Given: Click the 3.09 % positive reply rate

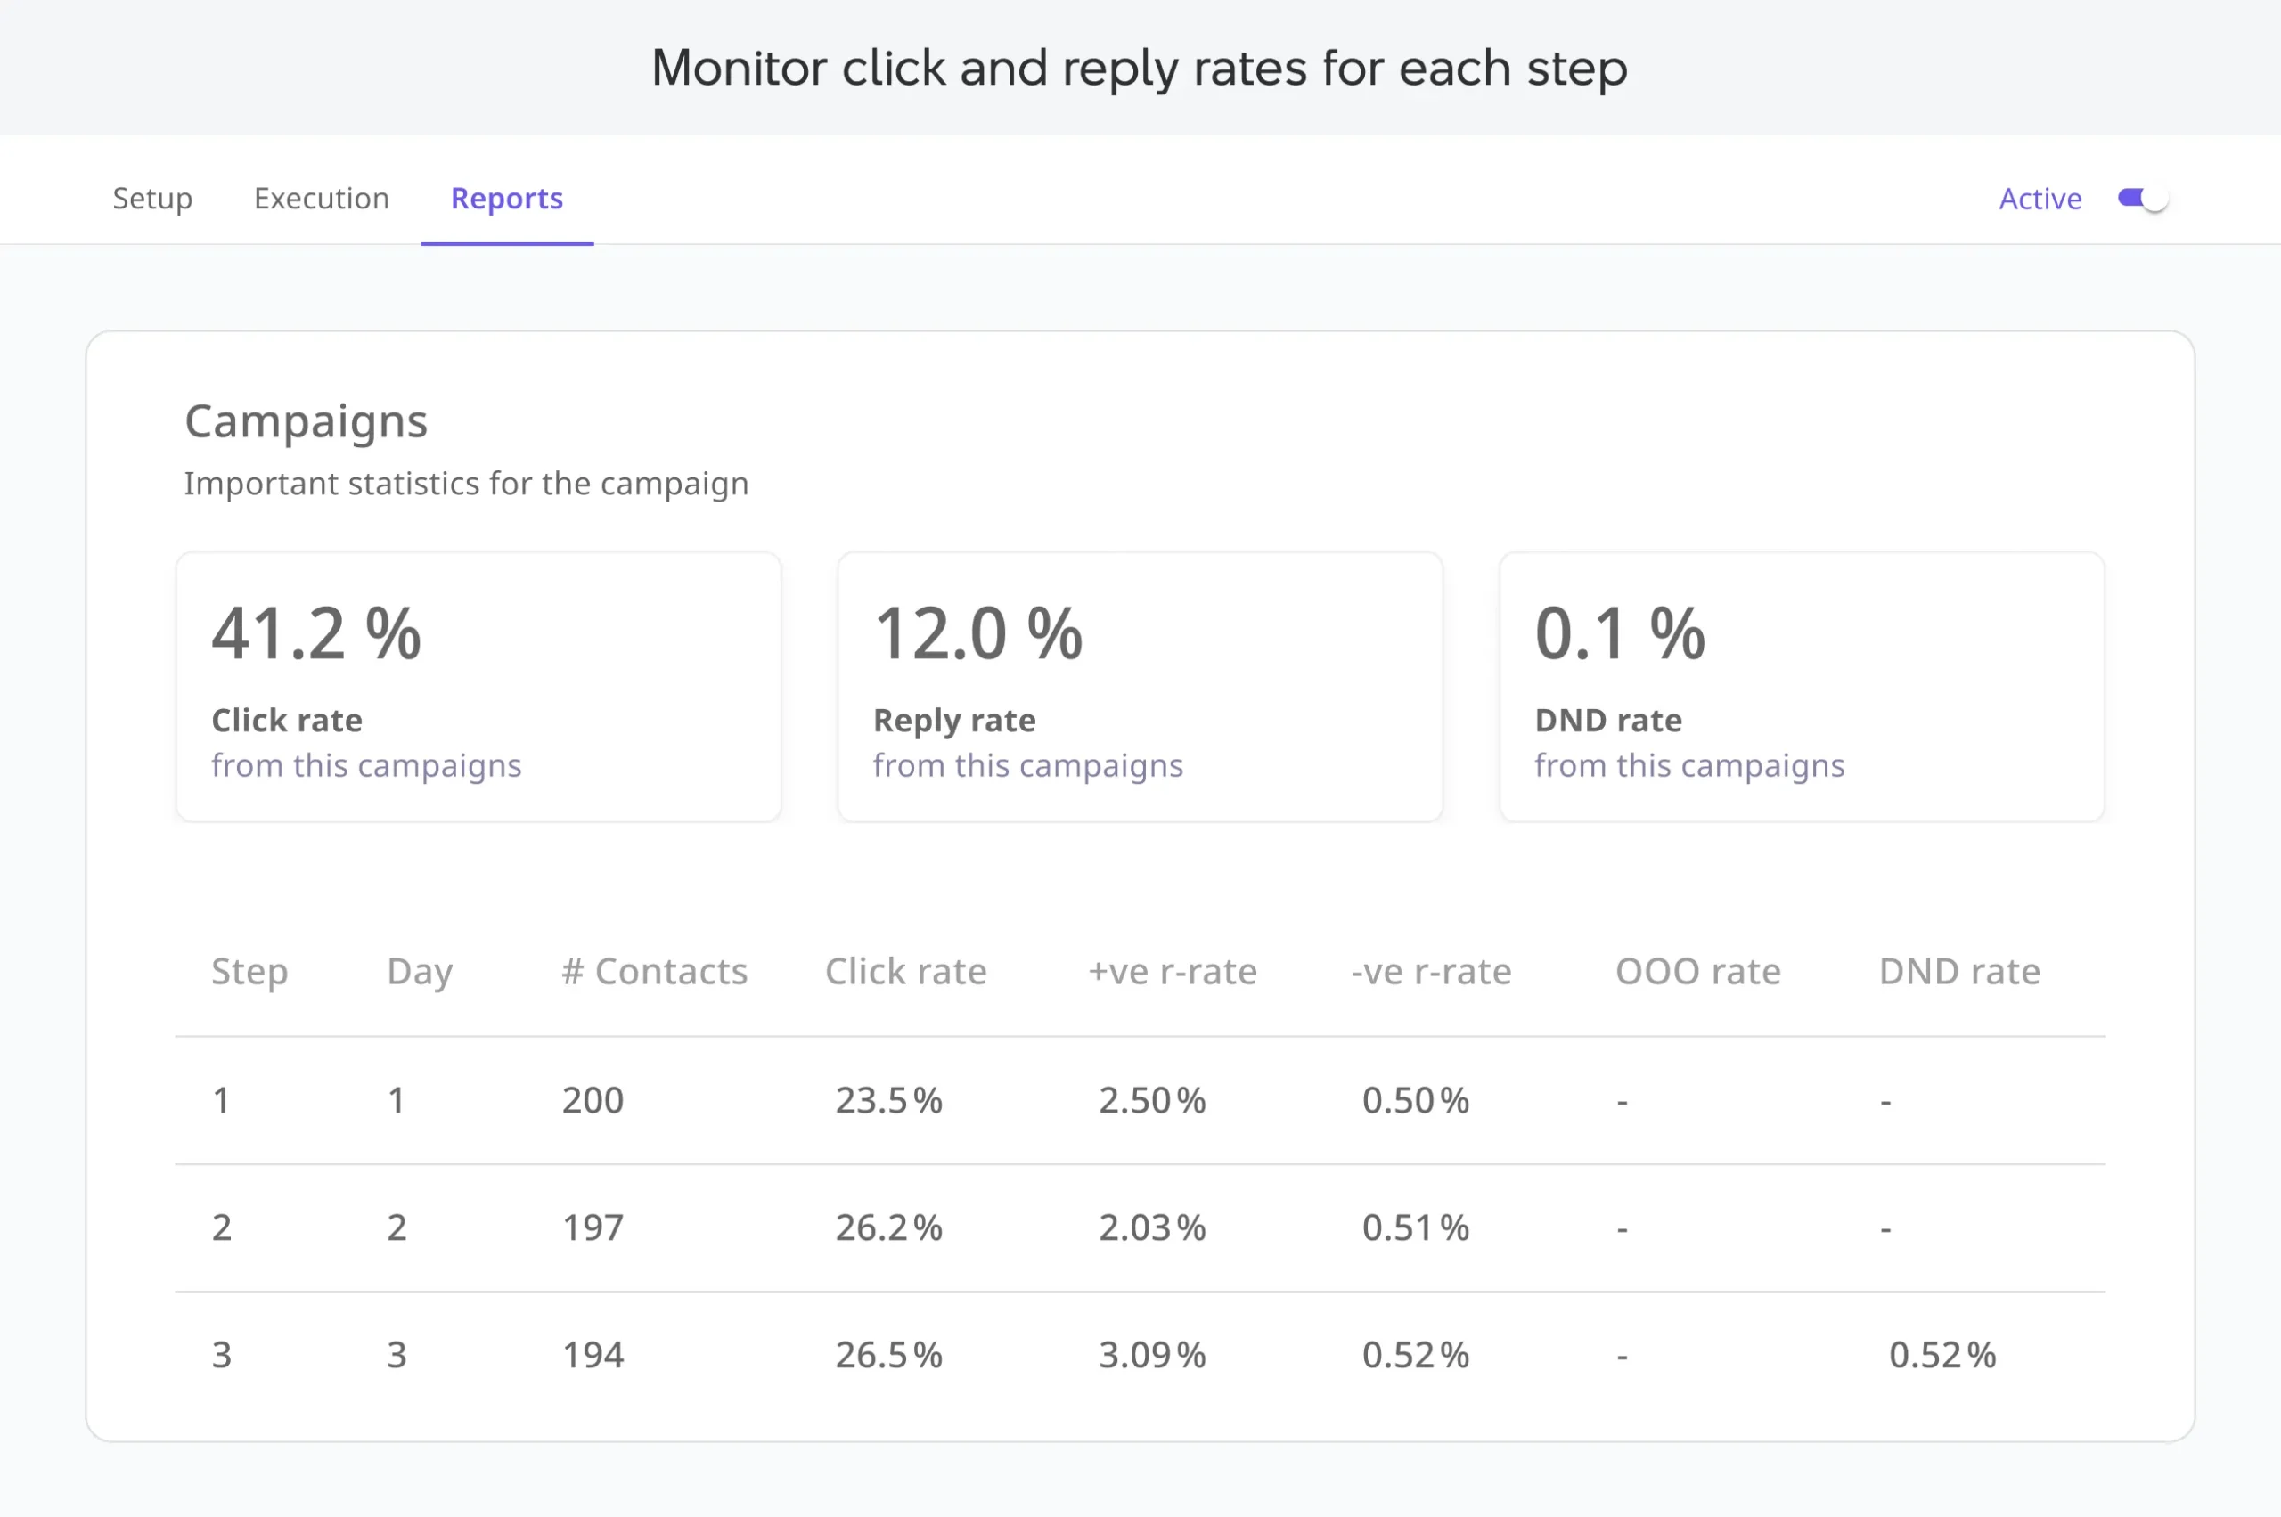Looking at the screenshot, I should (1153, 1356).
